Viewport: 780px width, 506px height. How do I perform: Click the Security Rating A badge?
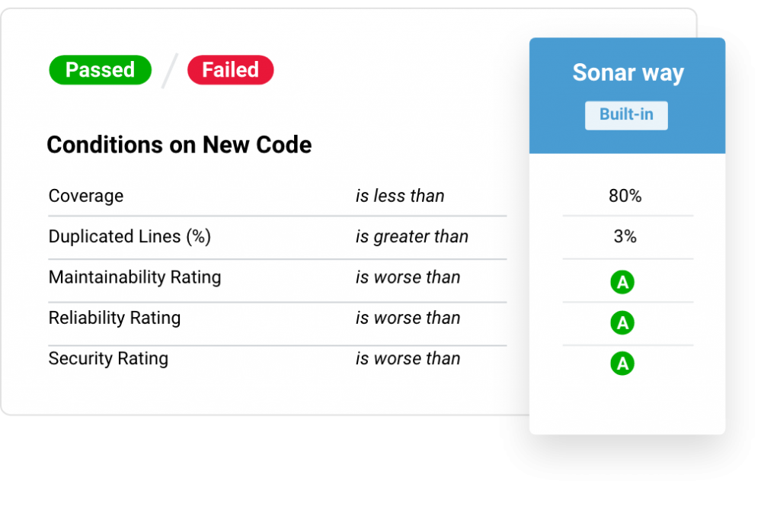[x=622, y=363]
